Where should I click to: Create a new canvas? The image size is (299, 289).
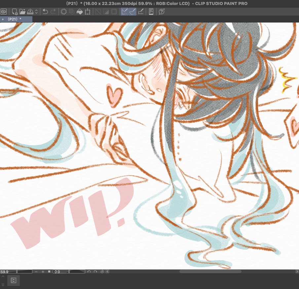15,12
